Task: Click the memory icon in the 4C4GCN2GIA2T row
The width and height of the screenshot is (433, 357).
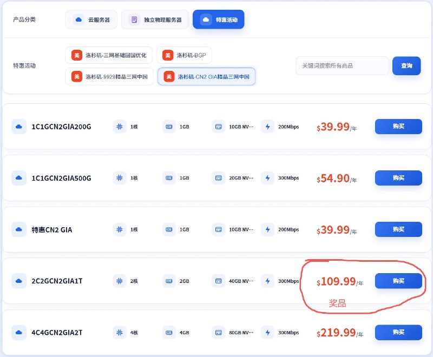Action: tap(169, 333)
